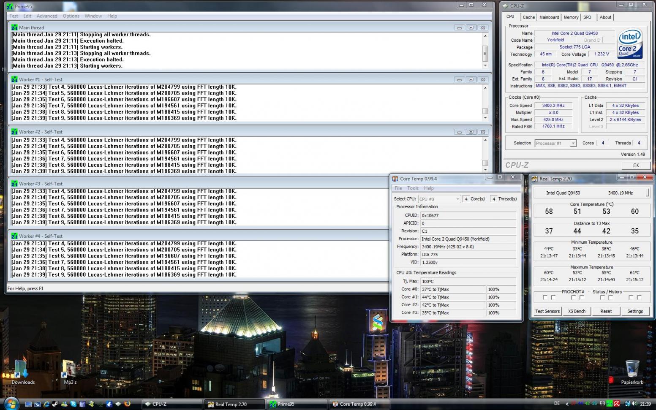Image resolution: width=656 pixels, height=410 pixels.
Task: Launch Internet Explorer from quick launch
Action: point(46,404)
